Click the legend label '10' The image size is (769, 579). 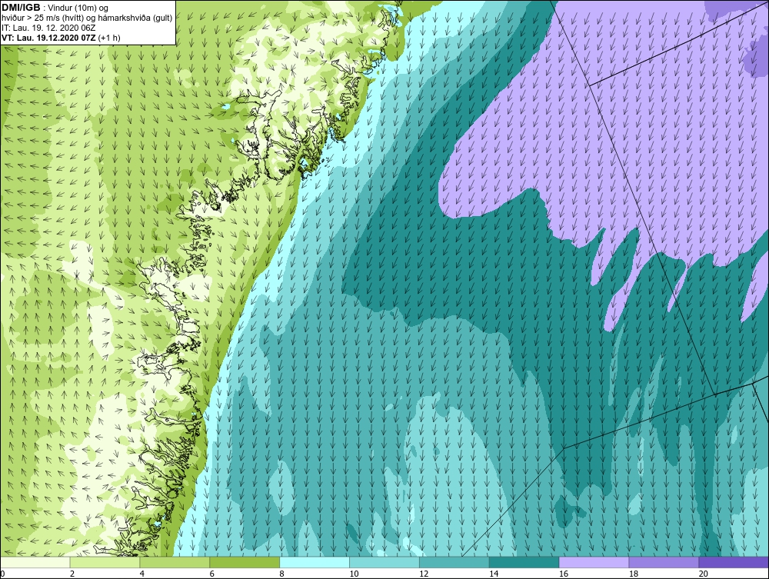354,574
